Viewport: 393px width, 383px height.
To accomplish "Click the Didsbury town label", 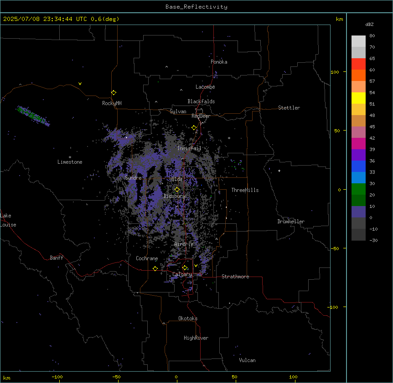I will (x=175, y=196).
